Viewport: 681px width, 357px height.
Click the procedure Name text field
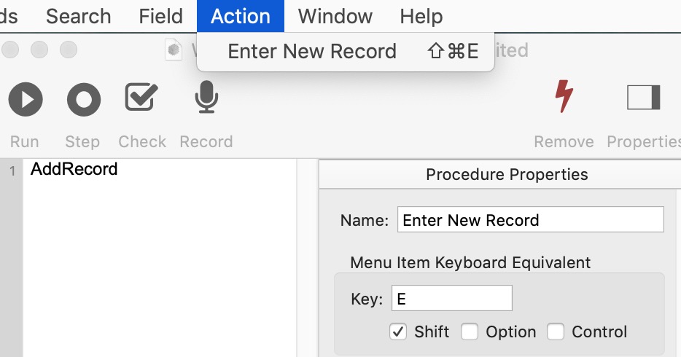(530, 219)
